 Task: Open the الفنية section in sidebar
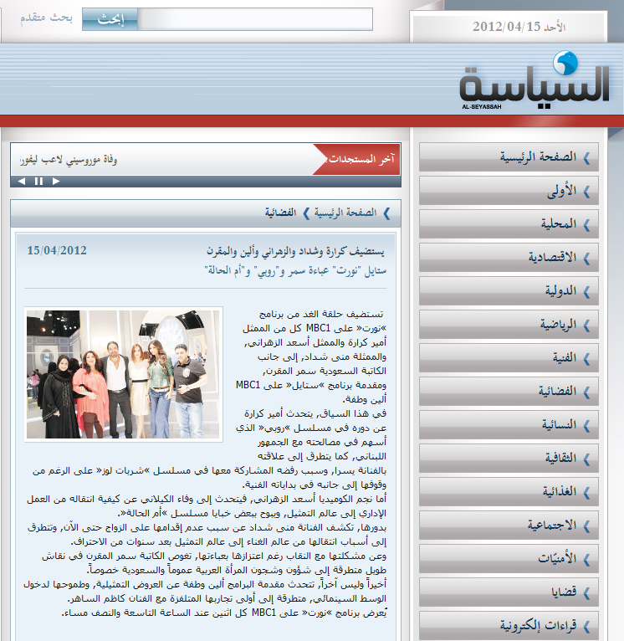click(509, 358)
